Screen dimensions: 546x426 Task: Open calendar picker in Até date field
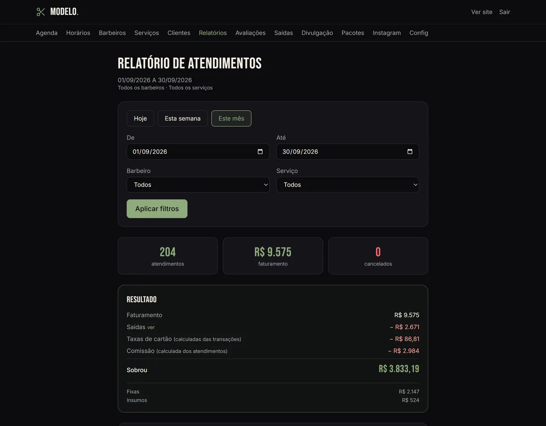[410, 152]
